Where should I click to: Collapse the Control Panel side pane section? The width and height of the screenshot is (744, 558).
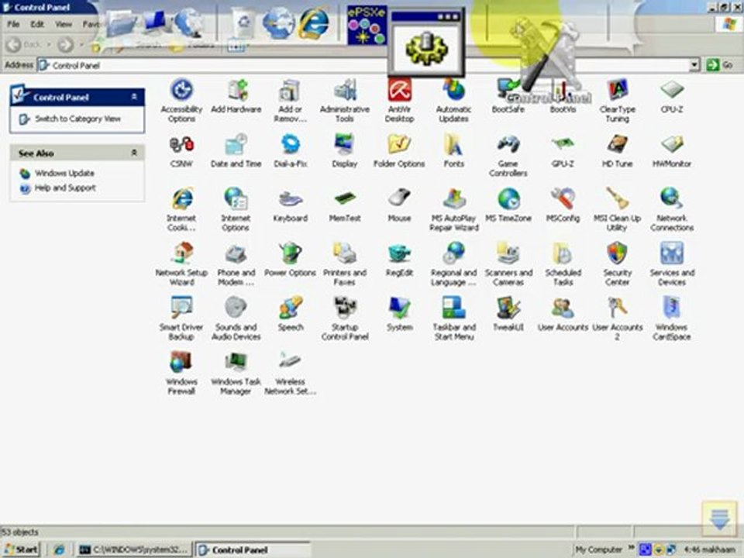134,97
